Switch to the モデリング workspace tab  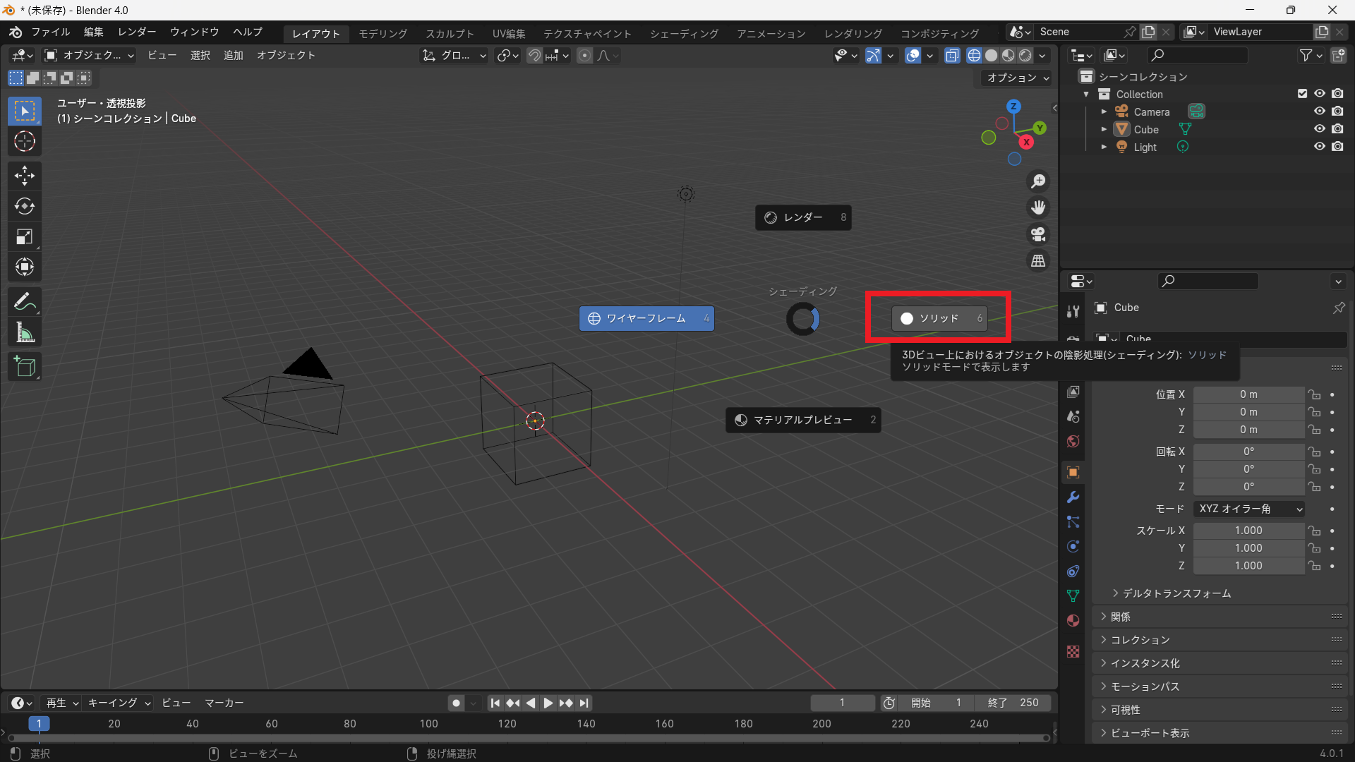pos(383,33)
